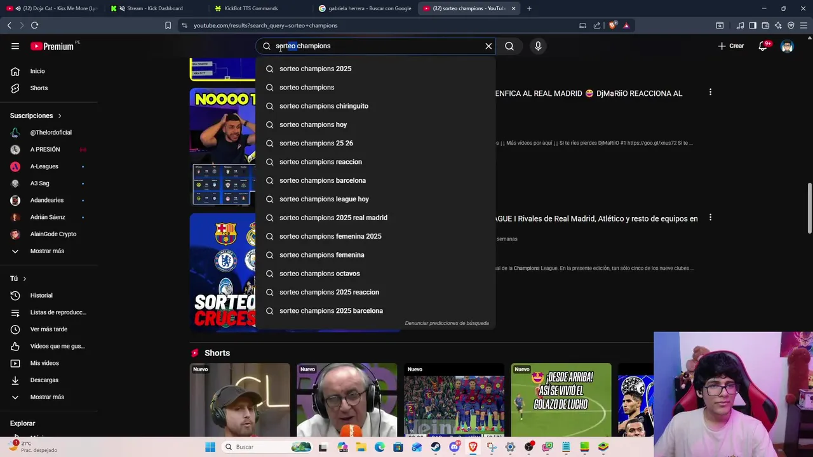Select suggestion sorteo champions barcelona
The height and width of the screenshot is (457, 813).
(x=375, y=180)
